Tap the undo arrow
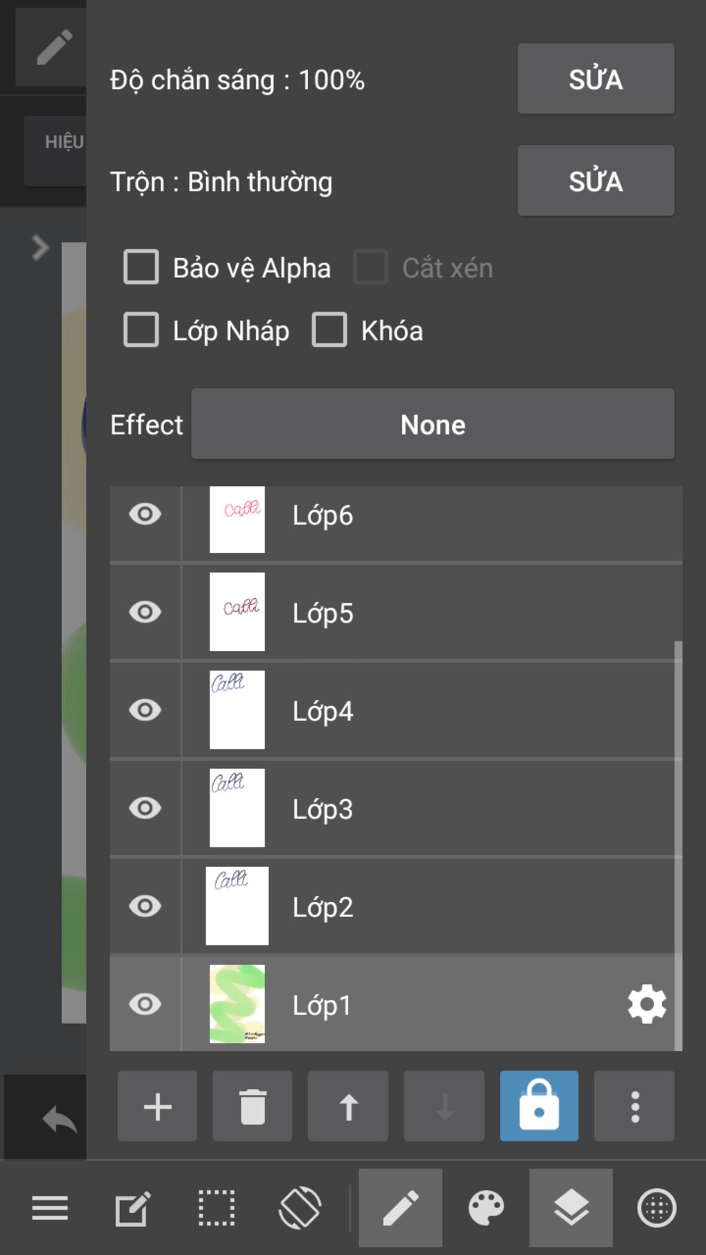706x1255 pixels. [59, 1118]
